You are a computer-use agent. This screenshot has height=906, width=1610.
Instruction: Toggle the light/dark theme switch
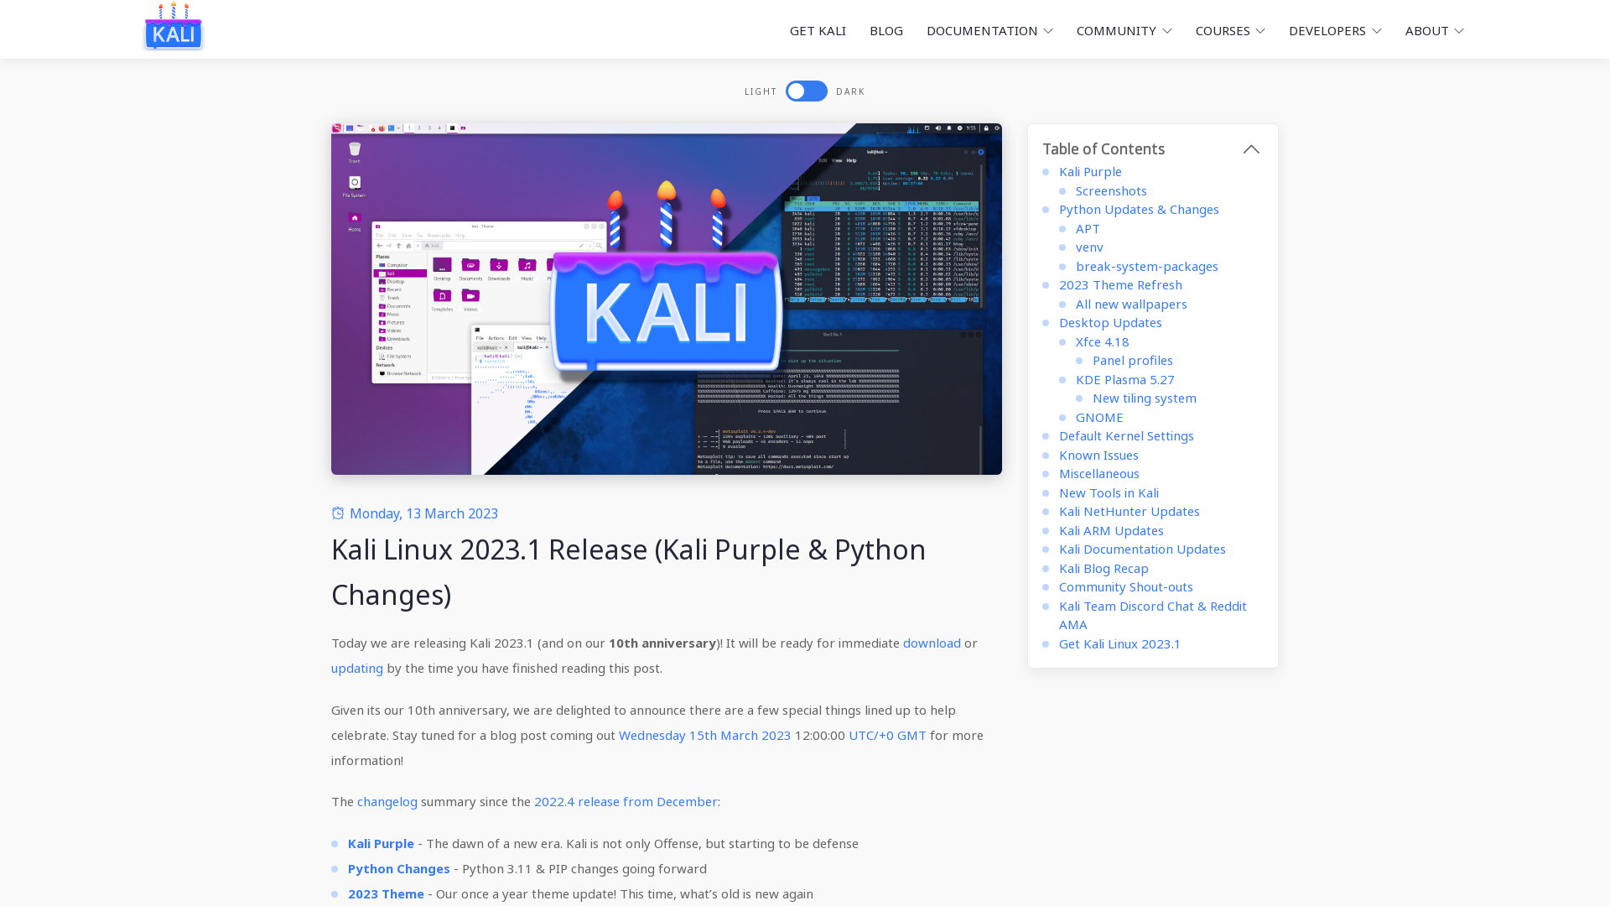(806, 91)
